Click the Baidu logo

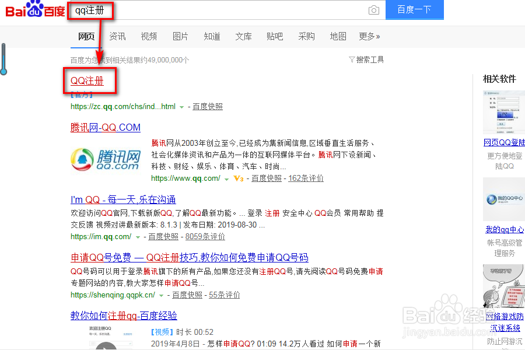35,9
